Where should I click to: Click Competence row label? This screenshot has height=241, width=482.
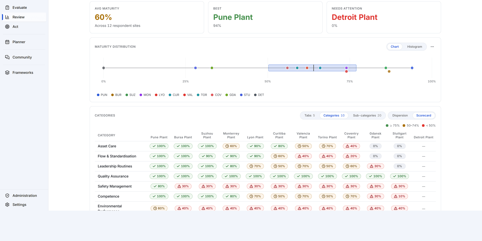(x=108, y=196)
